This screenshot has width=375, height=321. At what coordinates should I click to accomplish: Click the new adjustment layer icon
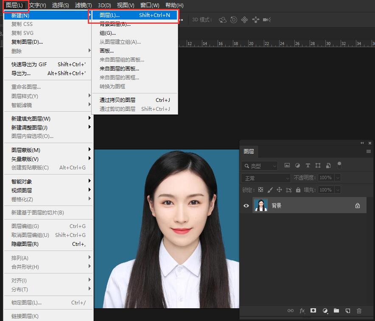point(325,311)
